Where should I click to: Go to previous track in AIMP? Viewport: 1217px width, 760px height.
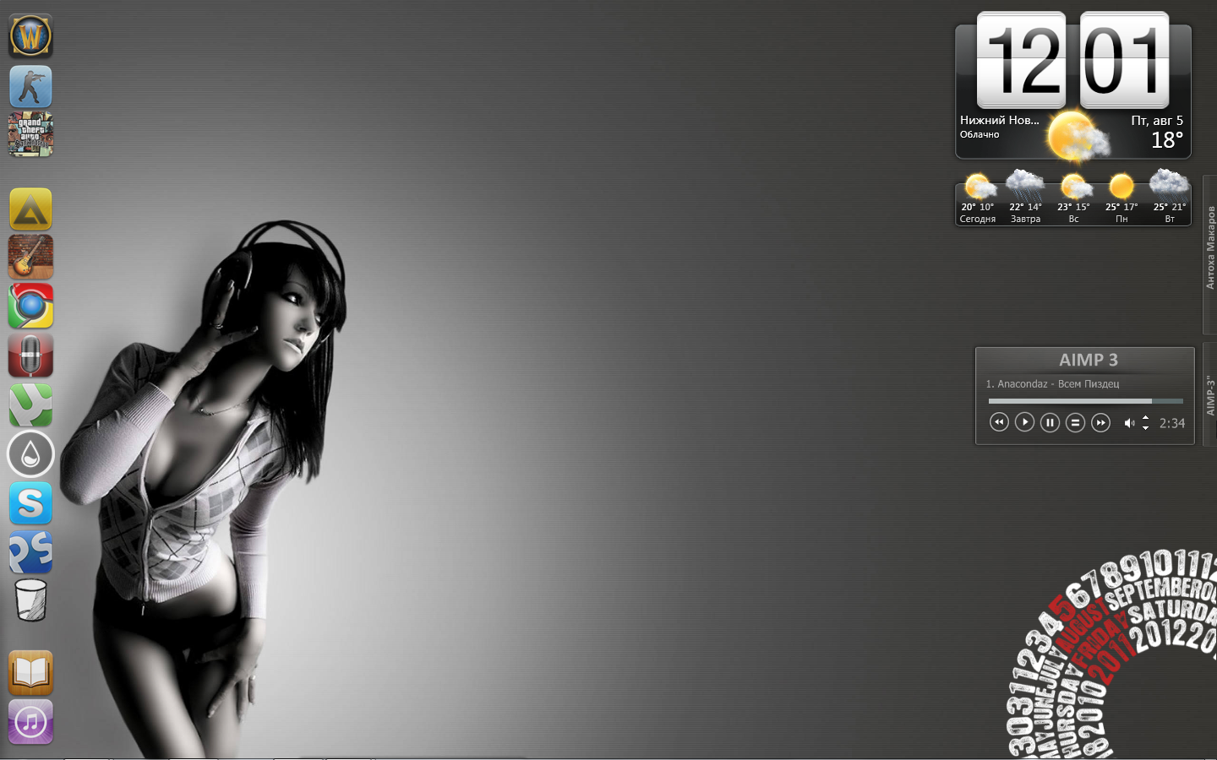point(999,422)
